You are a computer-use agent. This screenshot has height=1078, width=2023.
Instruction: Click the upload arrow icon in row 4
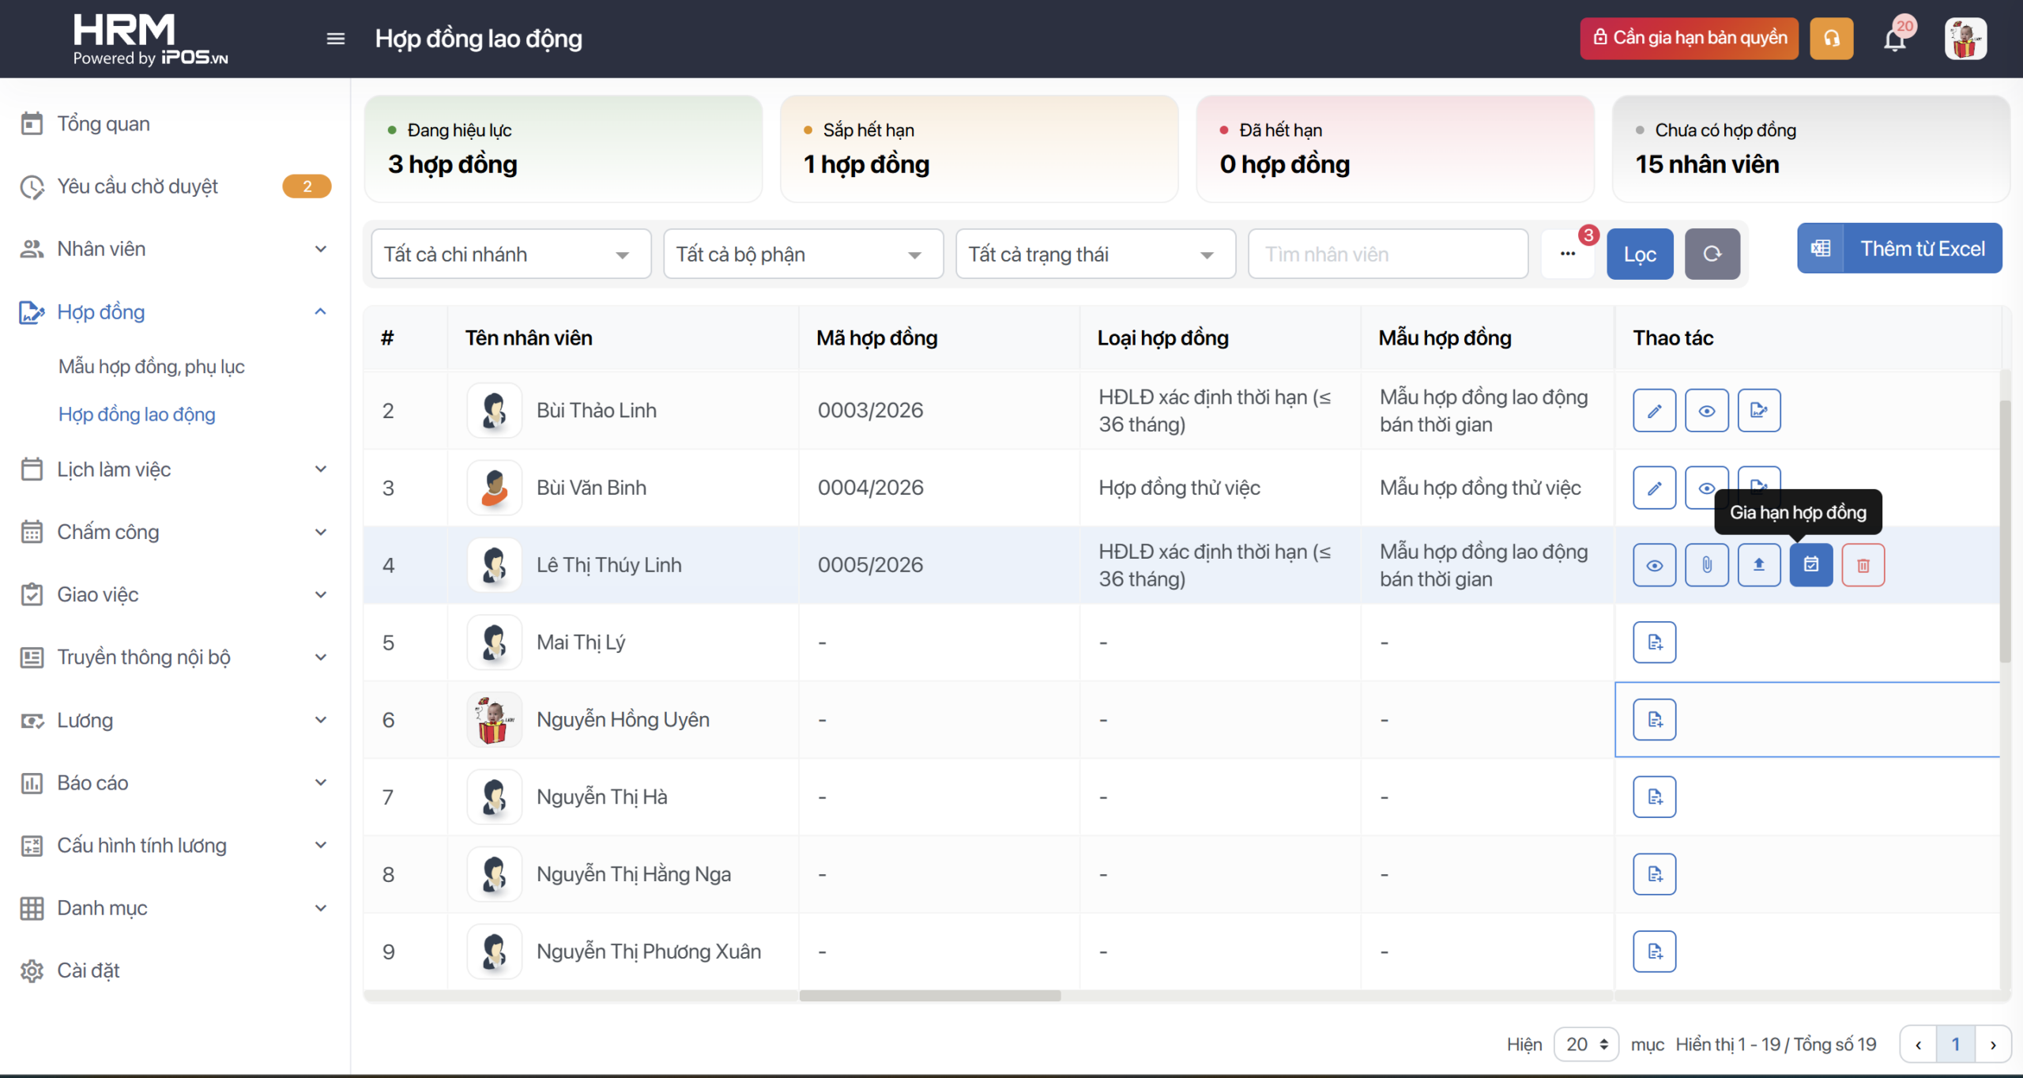point(1758,565)
